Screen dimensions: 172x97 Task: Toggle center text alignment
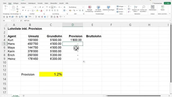[49, 11]
